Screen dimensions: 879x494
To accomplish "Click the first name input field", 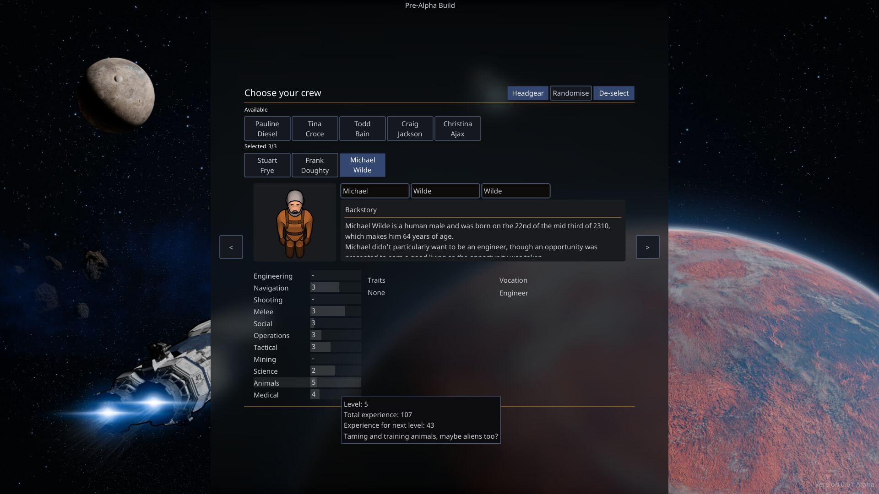I will 374,191.
